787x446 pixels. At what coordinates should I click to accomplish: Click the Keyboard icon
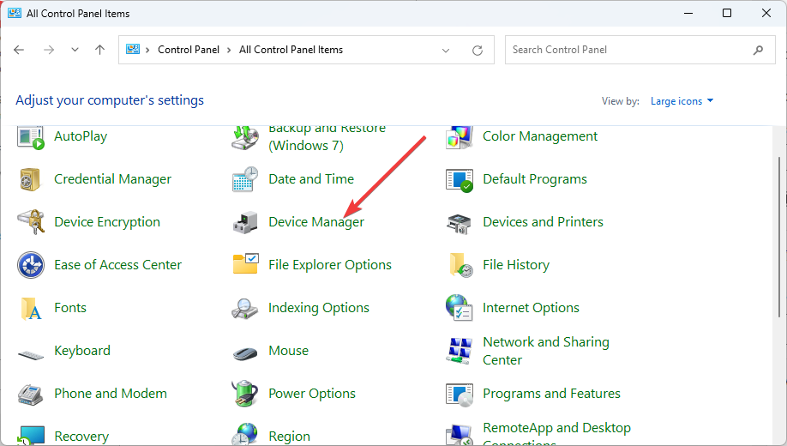point(31,354)
